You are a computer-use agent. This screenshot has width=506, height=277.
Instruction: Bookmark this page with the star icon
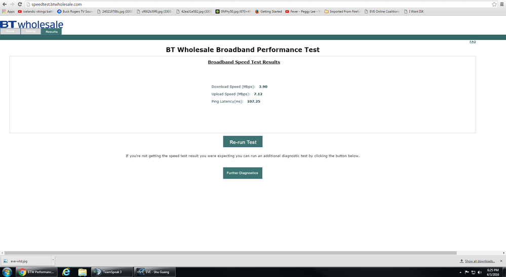494,4
